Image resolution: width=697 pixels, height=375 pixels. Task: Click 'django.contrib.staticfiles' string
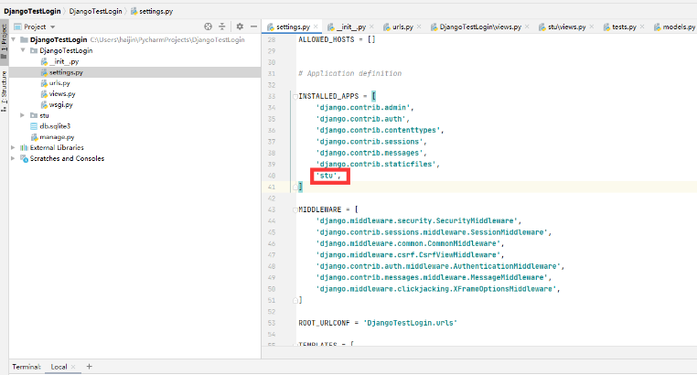point(378,165)
